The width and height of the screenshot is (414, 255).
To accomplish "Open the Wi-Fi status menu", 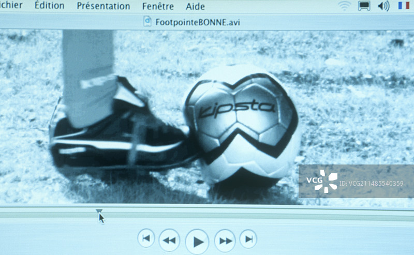I will [x=344, y=6].
